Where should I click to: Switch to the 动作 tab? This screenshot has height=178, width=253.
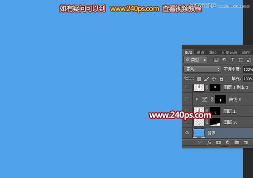246,52
